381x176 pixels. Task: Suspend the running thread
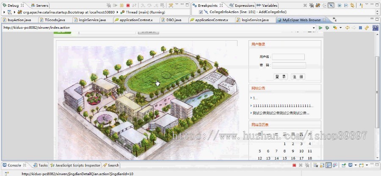click(x=121, y=5)
